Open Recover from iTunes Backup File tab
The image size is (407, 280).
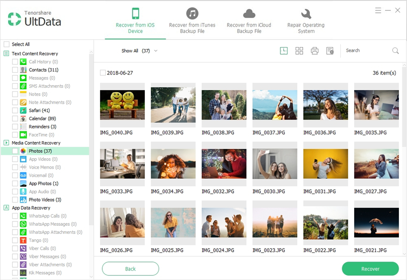pos(192,21)
